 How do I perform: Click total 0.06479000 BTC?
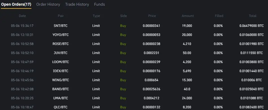252,26
